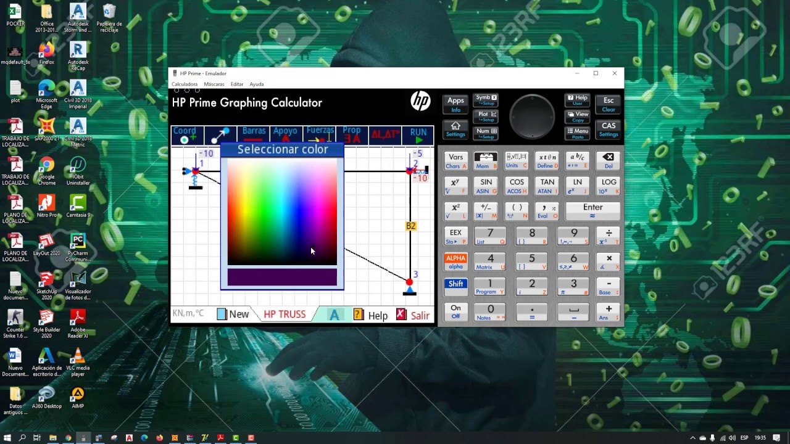The width and height of the screenshot is (790, 444).
Task: Click the +/- sign key
Action: [486, 212]
